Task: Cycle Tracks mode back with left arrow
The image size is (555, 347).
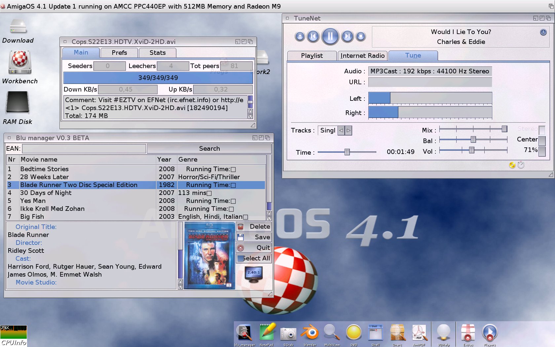Action: click(x=341, y=131)
